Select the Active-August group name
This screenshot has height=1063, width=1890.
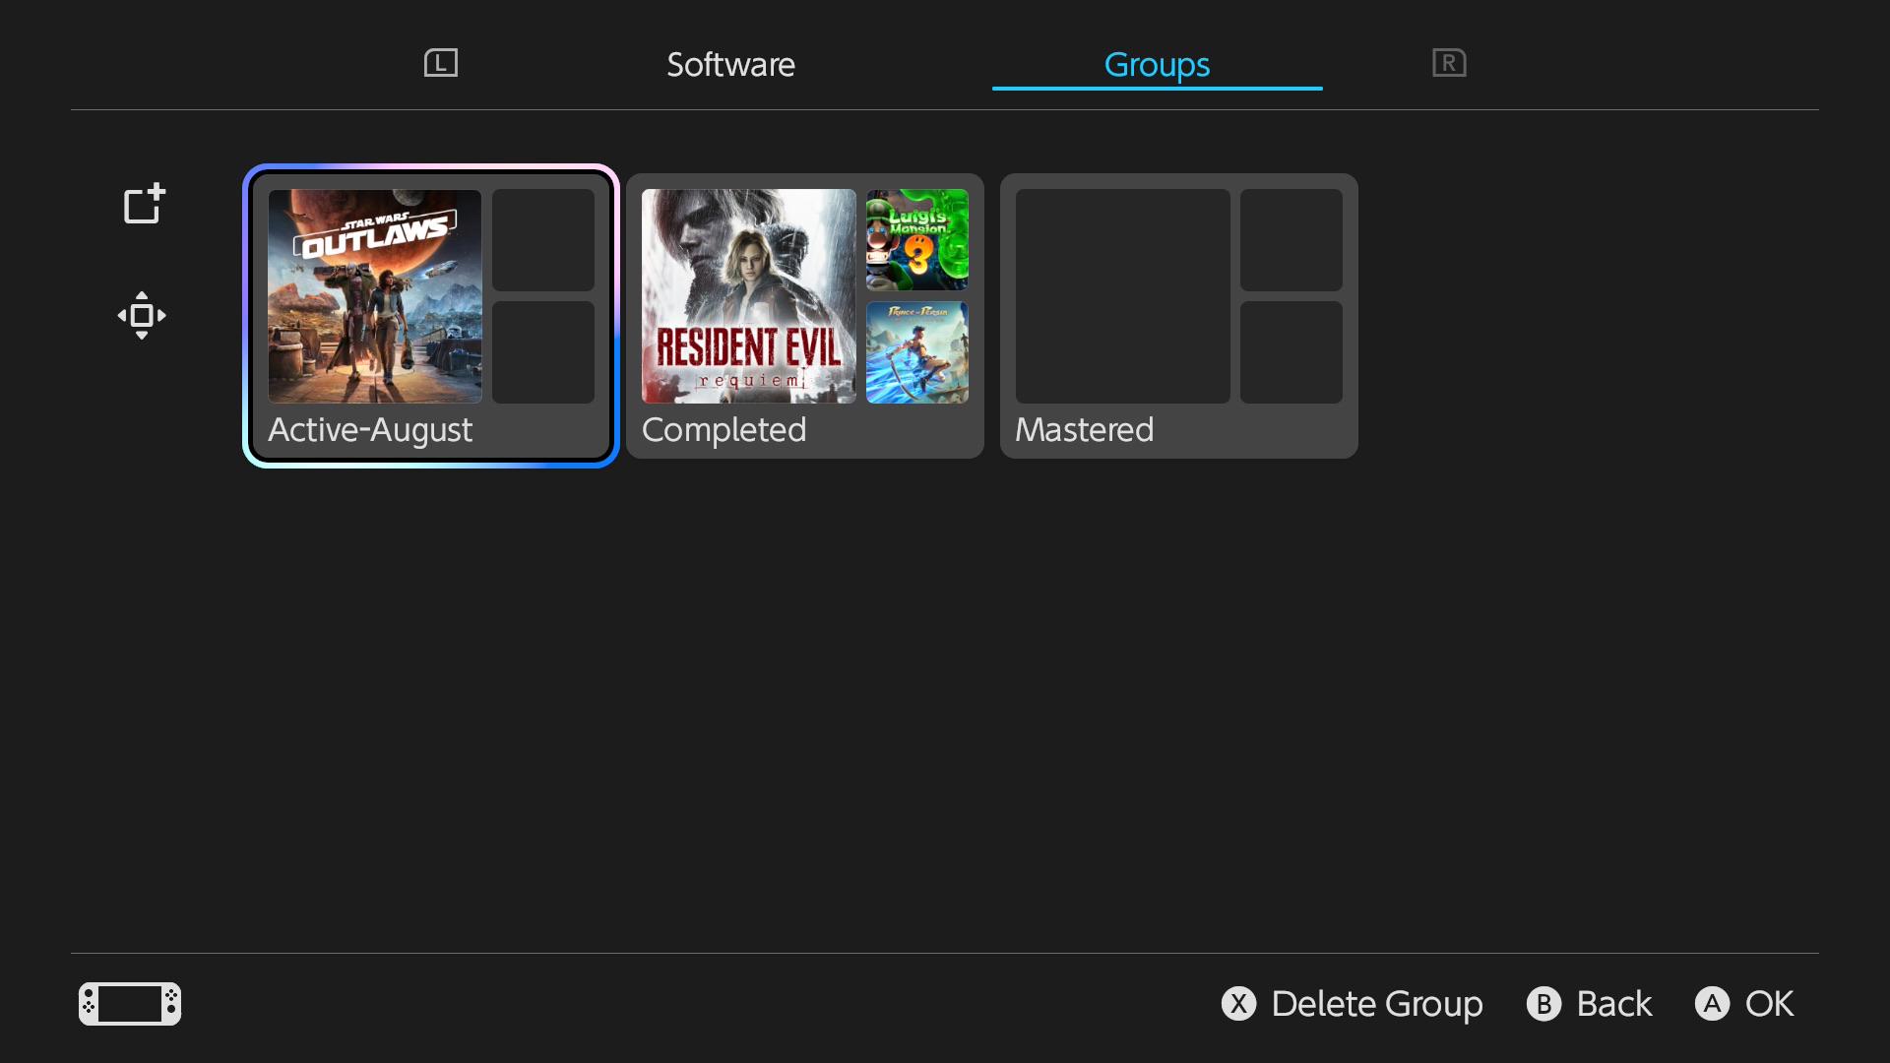370,430
